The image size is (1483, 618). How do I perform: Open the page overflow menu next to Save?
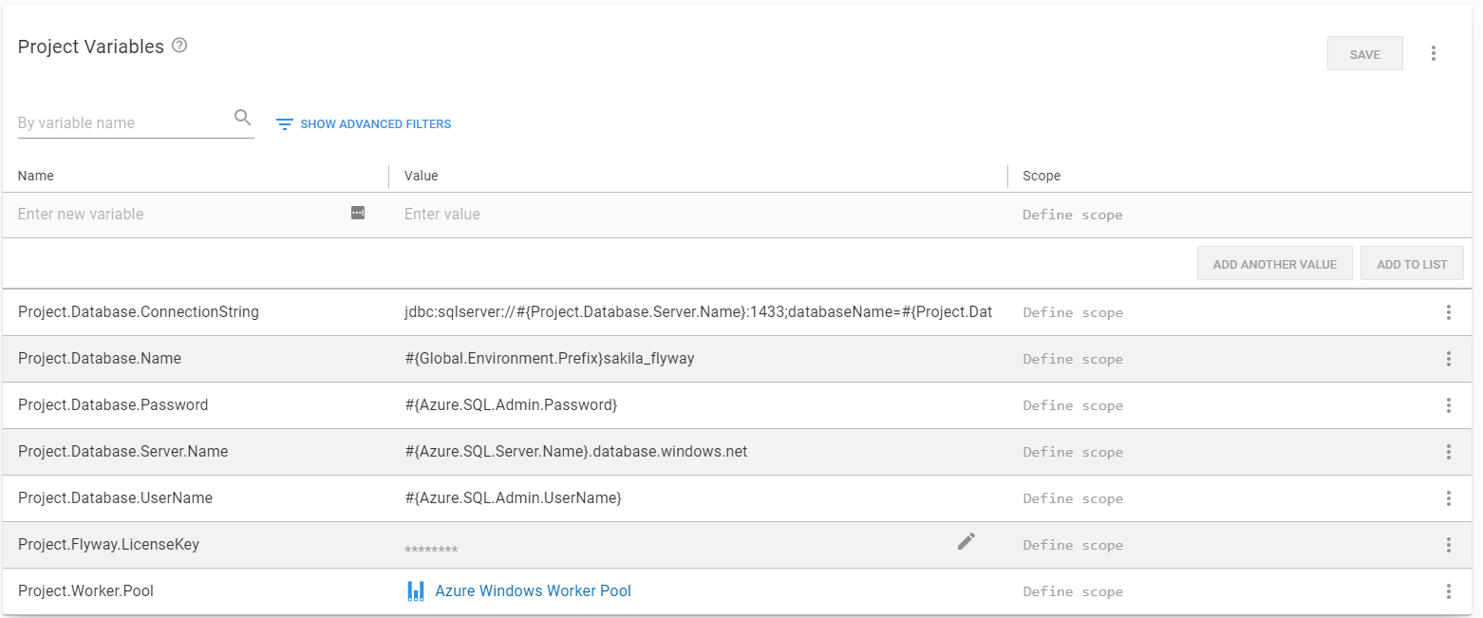1434,54
